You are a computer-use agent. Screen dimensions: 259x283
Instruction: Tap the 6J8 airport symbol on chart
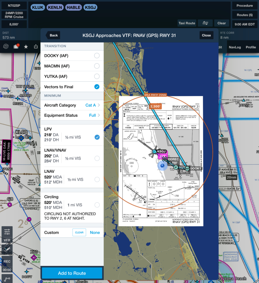[10, 205]
